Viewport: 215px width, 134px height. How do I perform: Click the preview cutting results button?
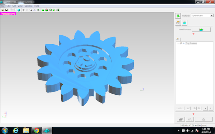[x=190, y=119]
